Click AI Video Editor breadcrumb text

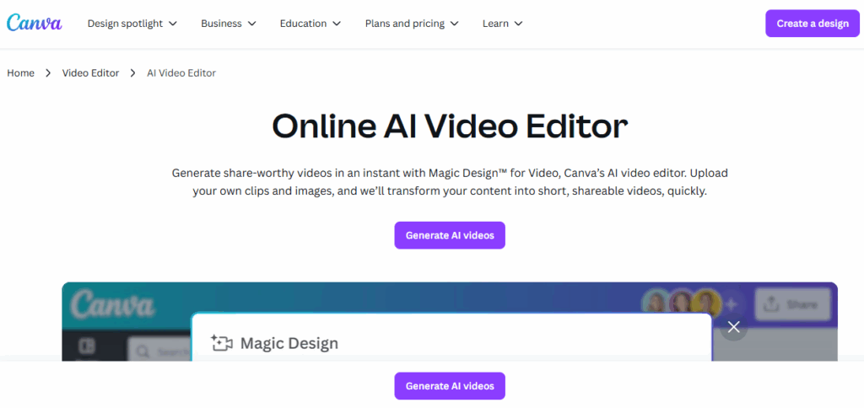[181, 72]
